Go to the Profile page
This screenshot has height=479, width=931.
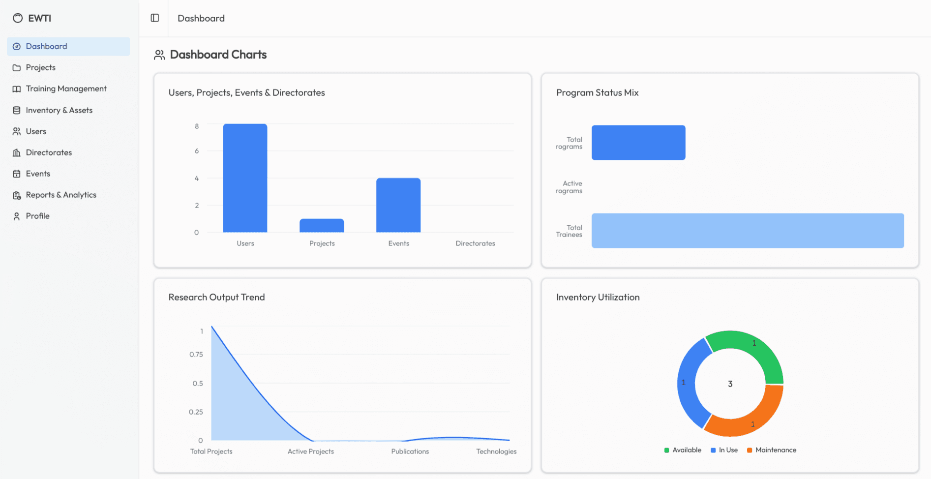[37, 216]
